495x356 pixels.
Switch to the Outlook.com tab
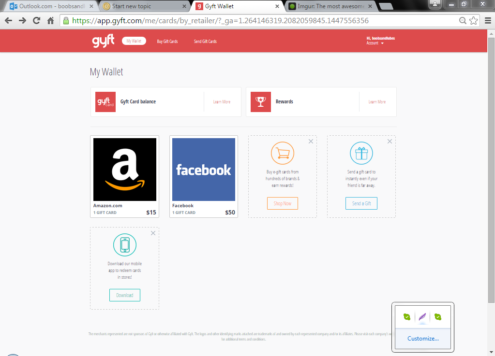tap(50, 6)
